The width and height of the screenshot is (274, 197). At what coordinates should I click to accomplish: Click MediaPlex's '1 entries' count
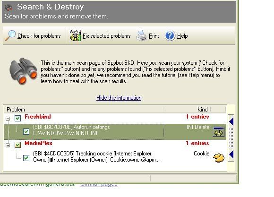tap(197, 143)
